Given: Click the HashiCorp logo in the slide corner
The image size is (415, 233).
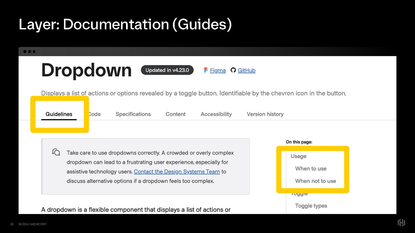Looking at the screenshot, I should click(x=401, y=223).
